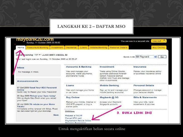The height and width of the screenshot is (137, 183).
Task: Select the Insurance tab
Action: 71,47
